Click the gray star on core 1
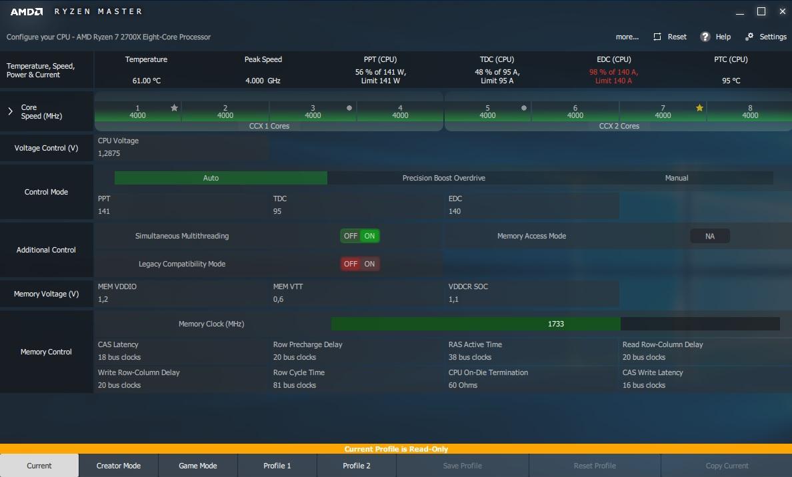This screenshot has height=477, width=792. tap(174, 107)
